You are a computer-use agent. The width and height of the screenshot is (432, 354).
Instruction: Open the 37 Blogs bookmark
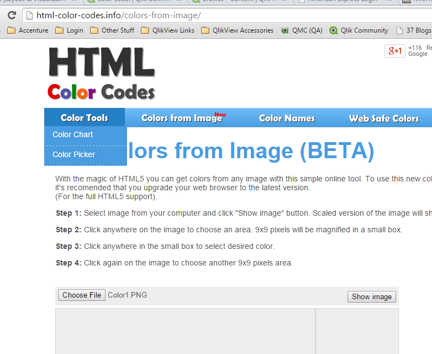[414, 30]
